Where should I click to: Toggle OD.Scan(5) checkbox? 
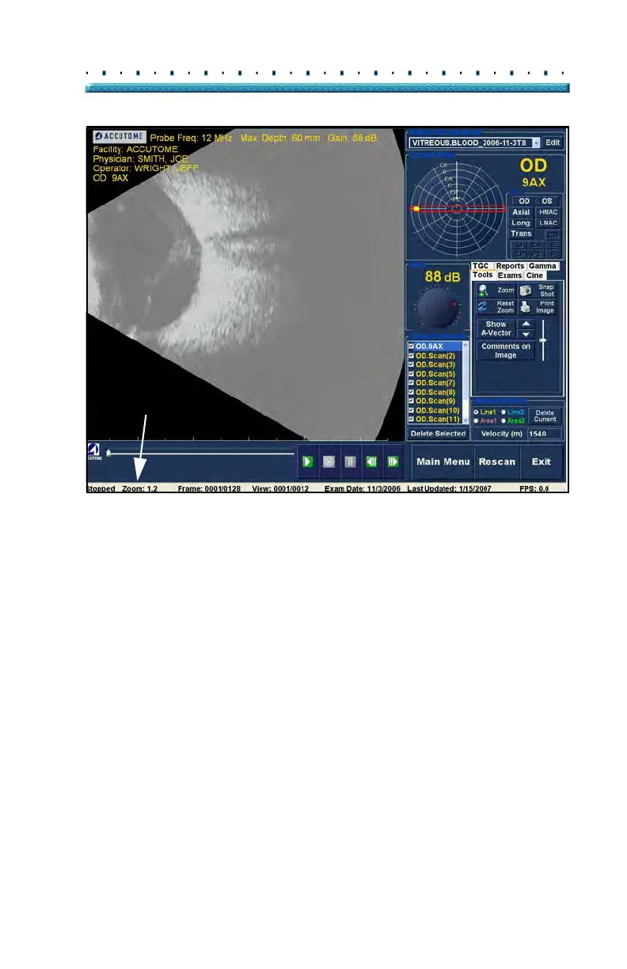[x=411, y=374]
